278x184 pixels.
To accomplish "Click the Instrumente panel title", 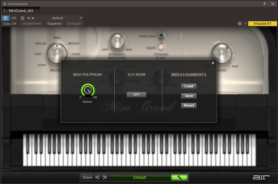I will click(x=18, y=4).
